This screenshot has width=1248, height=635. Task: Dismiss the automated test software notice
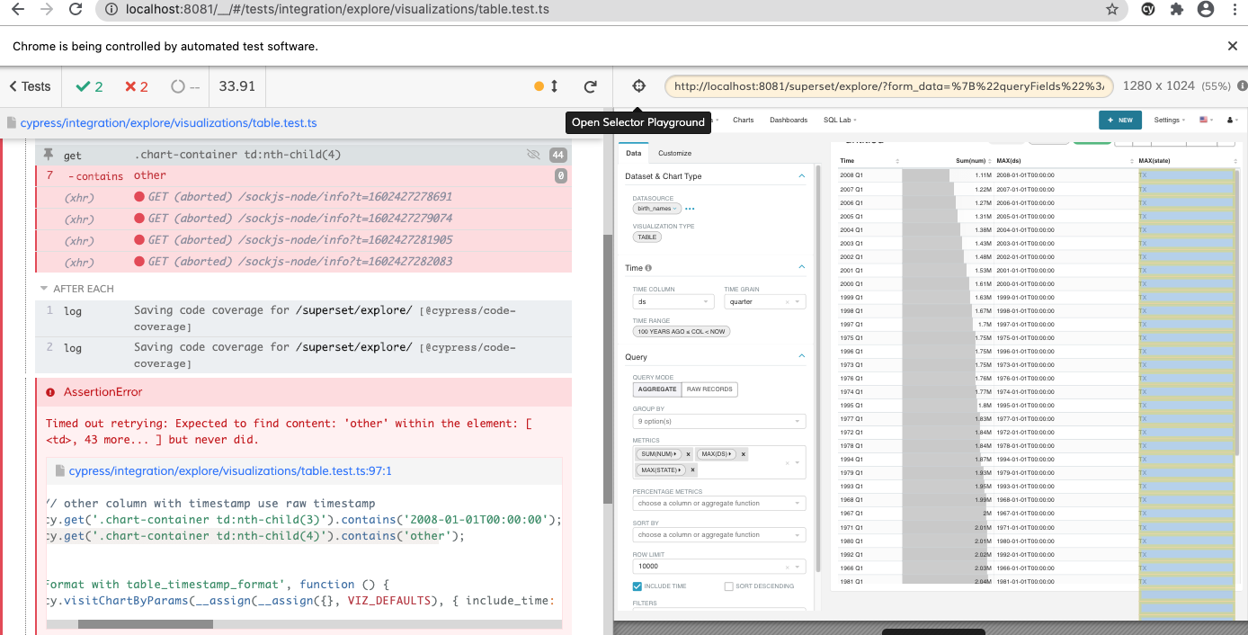click(x=1233, y=46)
